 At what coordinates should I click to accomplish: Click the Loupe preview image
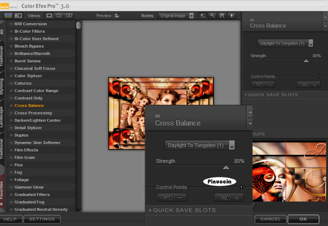(x=289, y=171)
